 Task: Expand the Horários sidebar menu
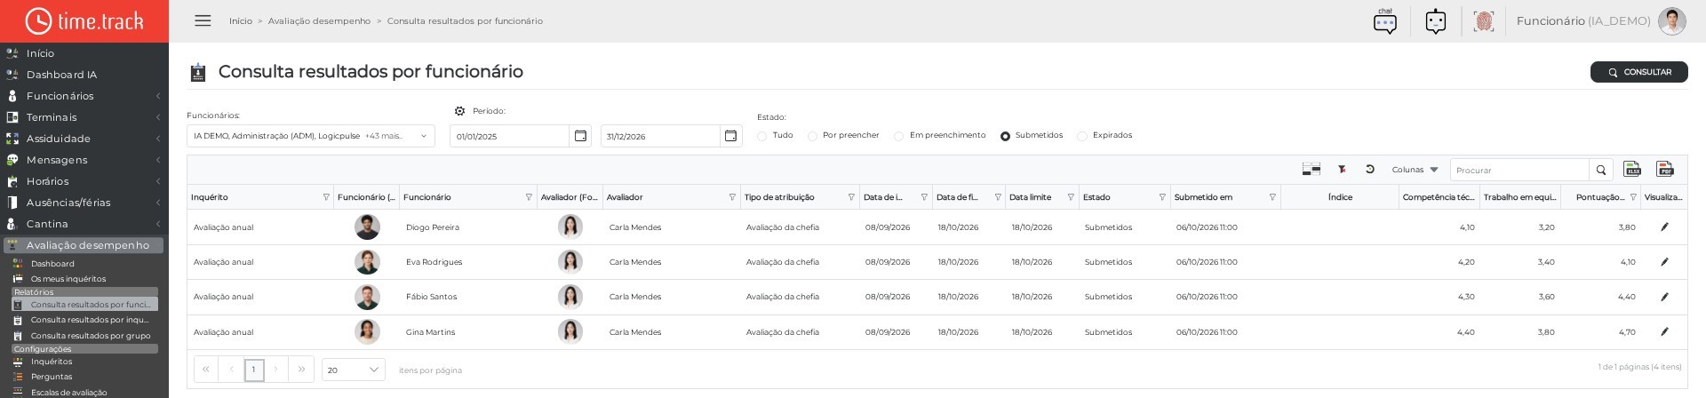click(84, 181)
